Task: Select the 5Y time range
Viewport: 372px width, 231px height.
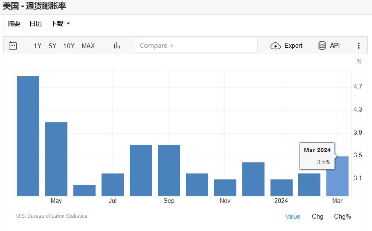Action: pos(52,46)
